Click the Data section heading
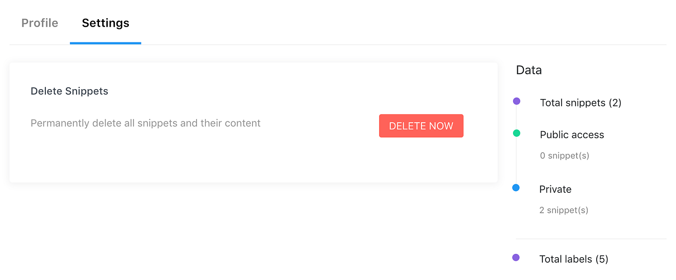 click(529, 70)
